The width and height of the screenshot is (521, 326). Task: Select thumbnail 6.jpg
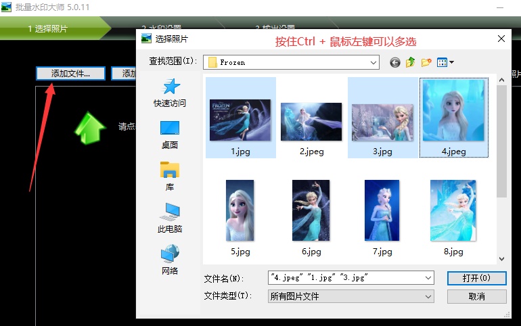[311, 210]
